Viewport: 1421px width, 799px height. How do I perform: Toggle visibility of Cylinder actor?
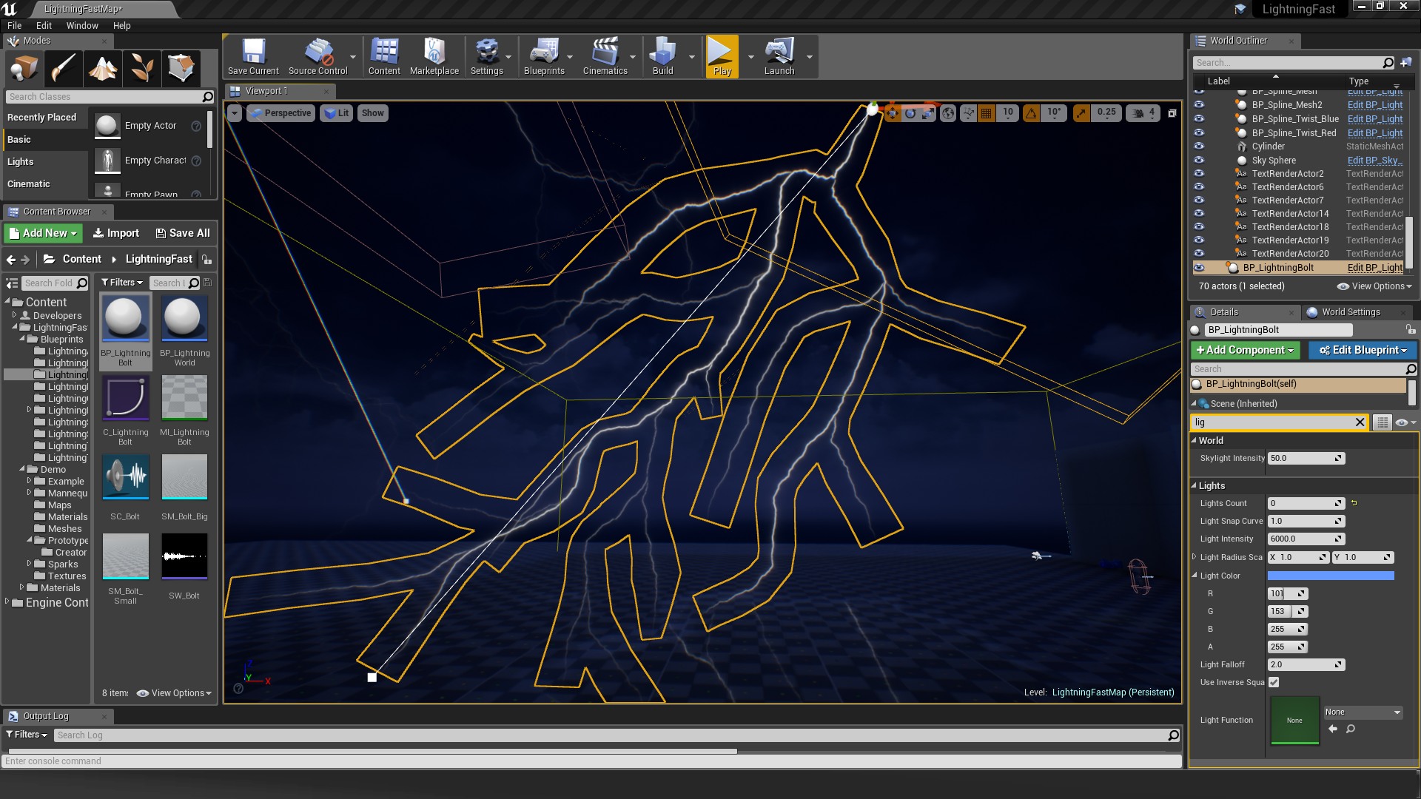click(x=1199, y=146)
